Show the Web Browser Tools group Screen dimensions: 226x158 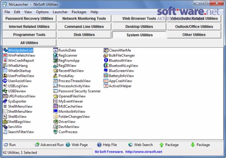(139, 19)
